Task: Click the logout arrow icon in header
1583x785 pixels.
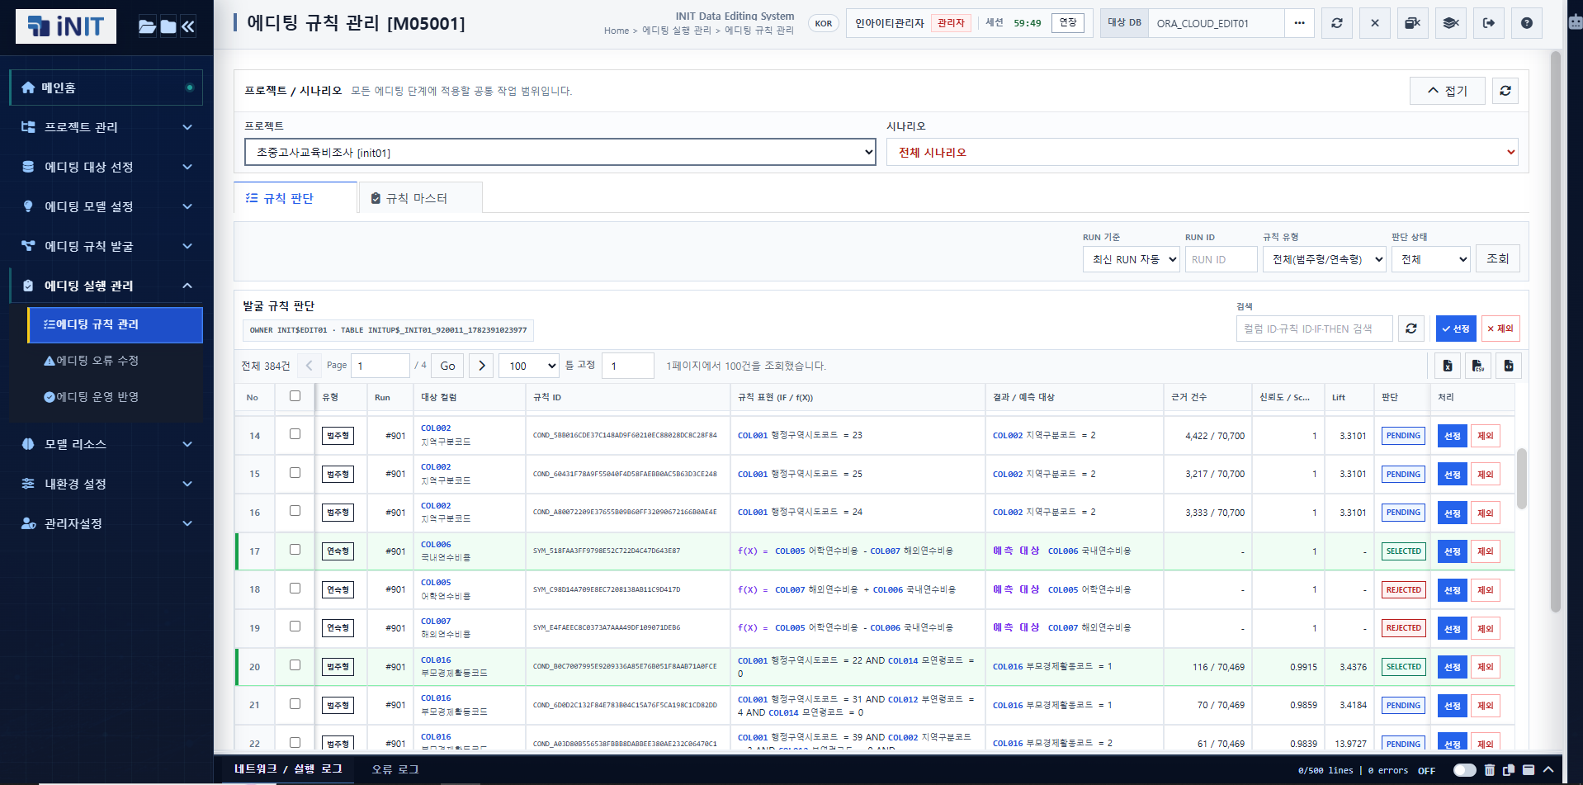Action: click(1489, 23)
